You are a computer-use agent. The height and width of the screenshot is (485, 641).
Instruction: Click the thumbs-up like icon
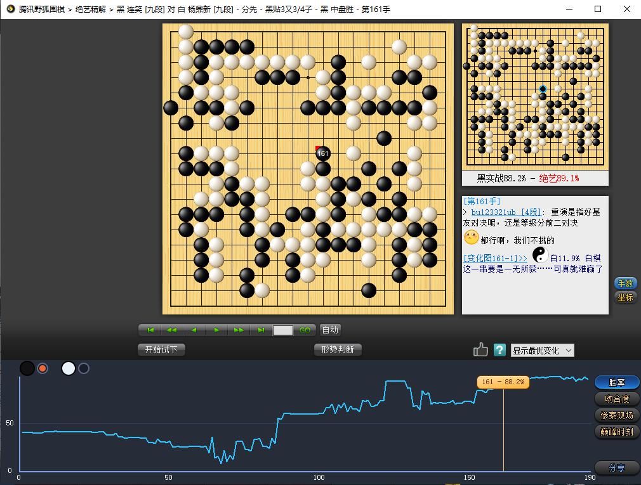click(480, 350)
